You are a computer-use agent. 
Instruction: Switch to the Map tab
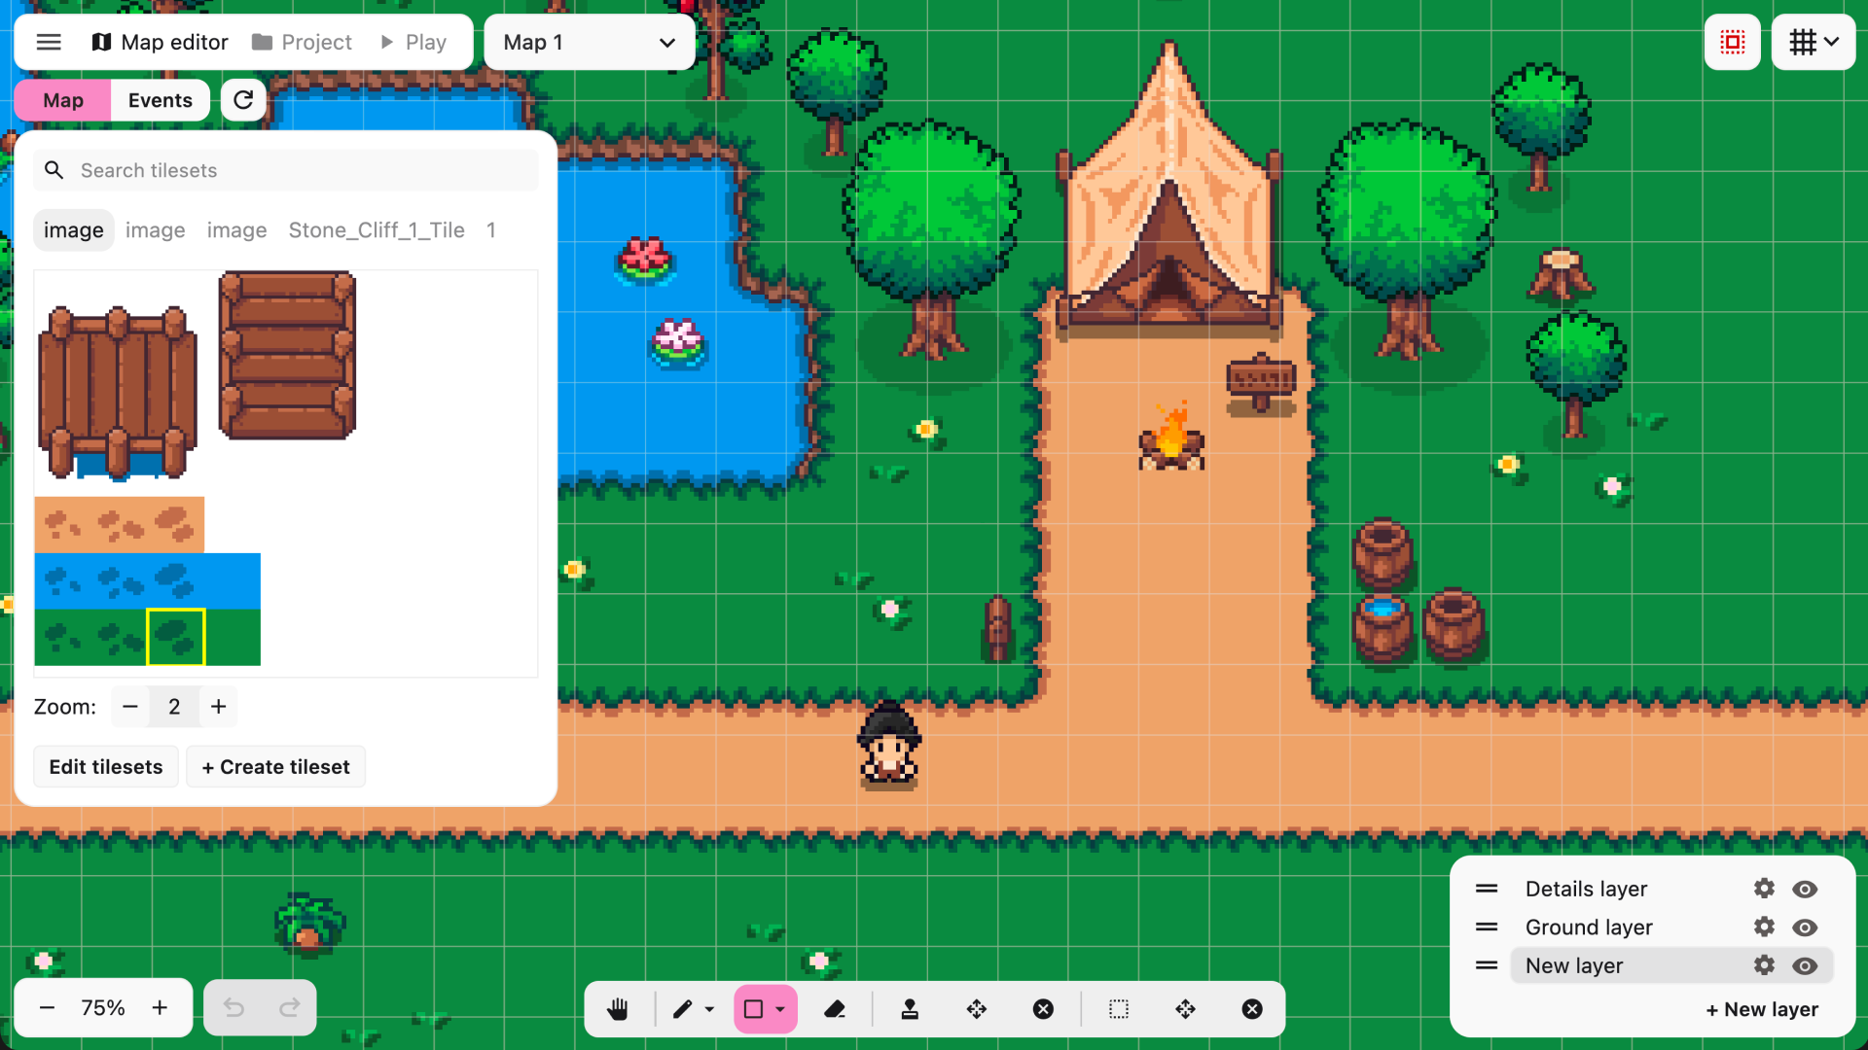63,100
